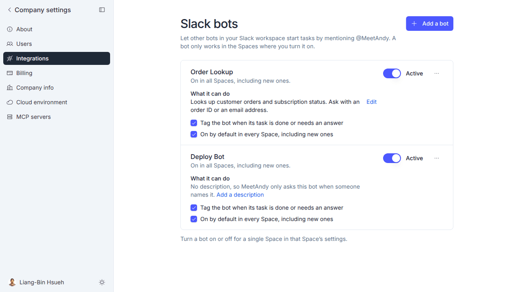
Task: Uncheck Deploy Bot tag-the-bot checkbox
Action: tap(194, 208)
